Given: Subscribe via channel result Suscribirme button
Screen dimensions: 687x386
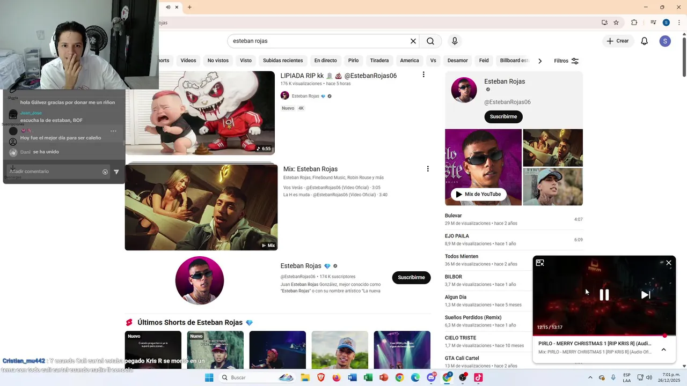Looking at the screenshot, I should [x=411, y=278].
